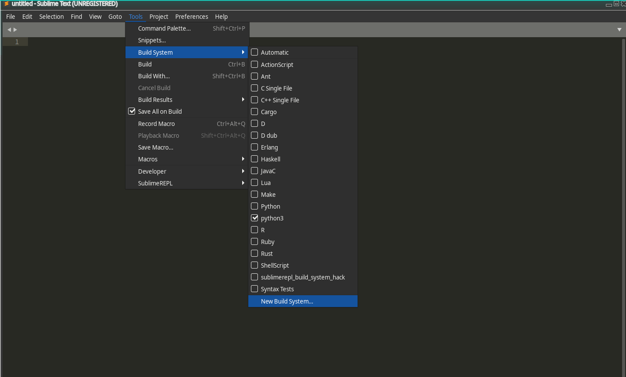626x377 pixels.
Task: Open the File menu
Action: click(10, 17)
